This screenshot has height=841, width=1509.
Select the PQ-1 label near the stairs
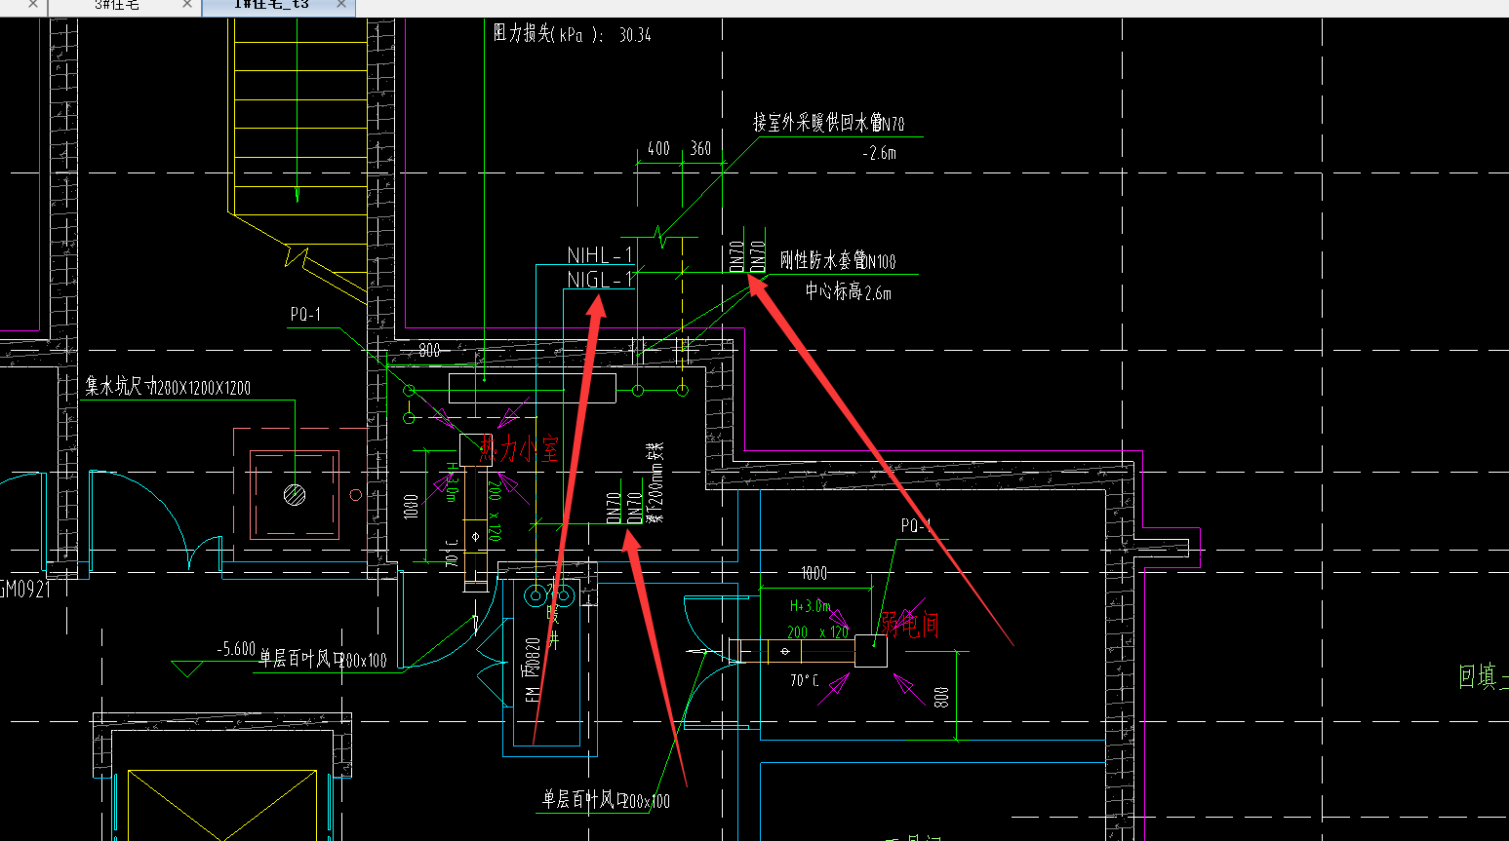pos(305,315)
